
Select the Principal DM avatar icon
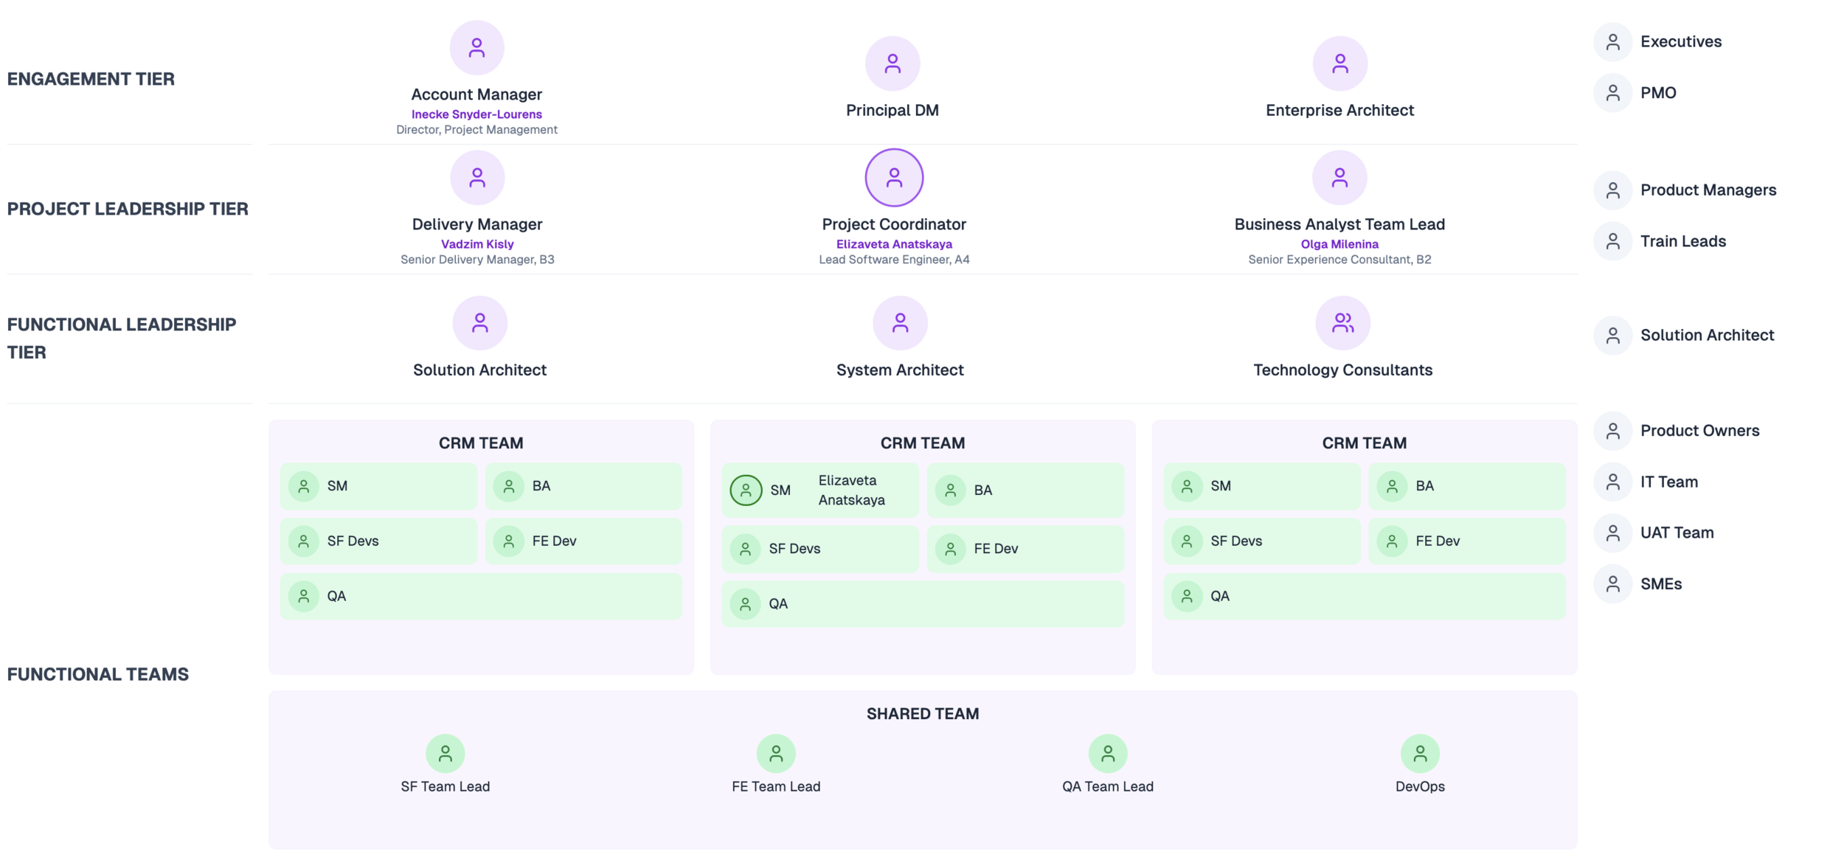[x=892, y=63]
